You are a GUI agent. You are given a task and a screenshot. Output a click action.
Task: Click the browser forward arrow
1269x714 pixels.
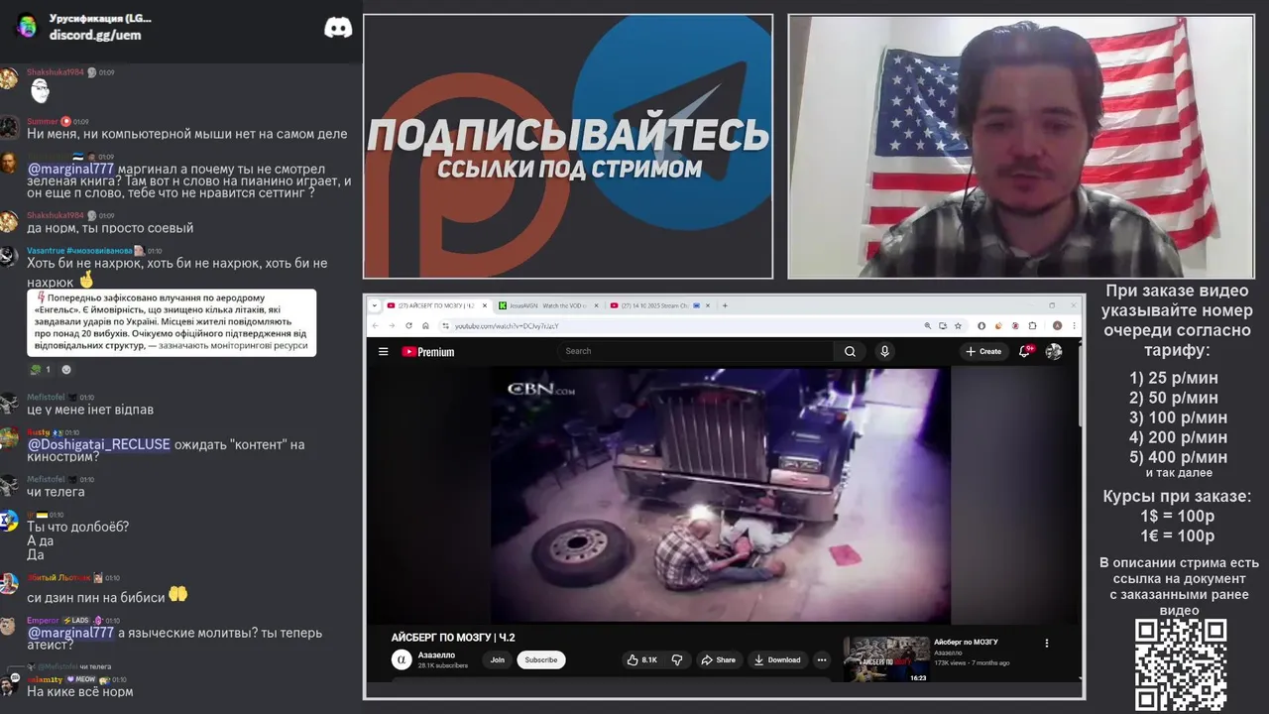[392, 325]
